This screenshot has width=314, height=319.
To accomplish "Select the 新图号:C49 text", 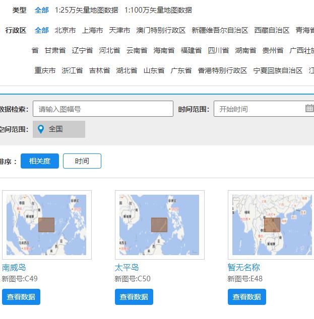I will pyautogui.click(x=20, y=279).
